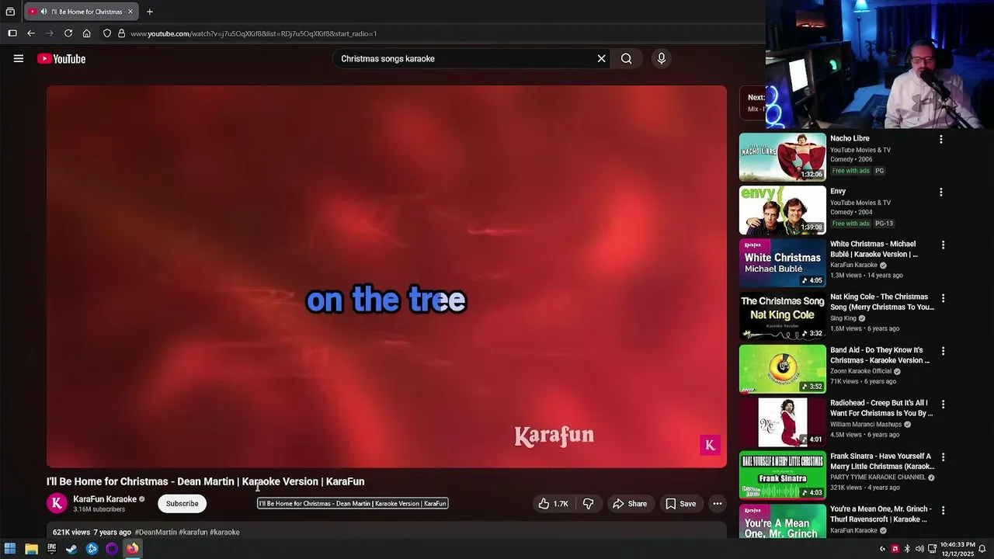Open options menu for Nacho Libre

(x=941, y=140)
